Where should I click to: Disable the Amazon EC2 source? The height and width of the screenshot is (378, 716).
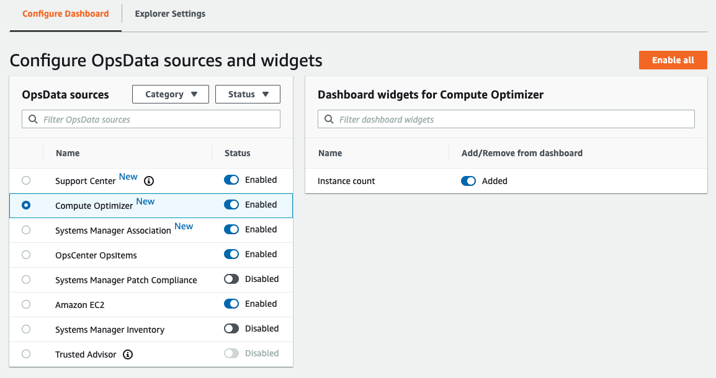(x=231, y=304)
